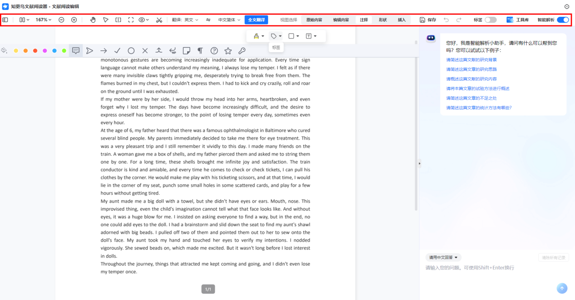Open the tag label tool dropdown
The width and height of the screenshot is (575, 300).
point(276,36)
